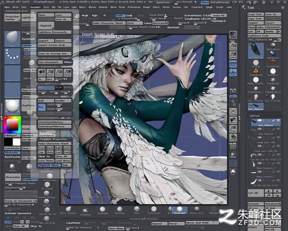
Task: Toggle the Zsub mode
Action: click(x=129, y=16)
